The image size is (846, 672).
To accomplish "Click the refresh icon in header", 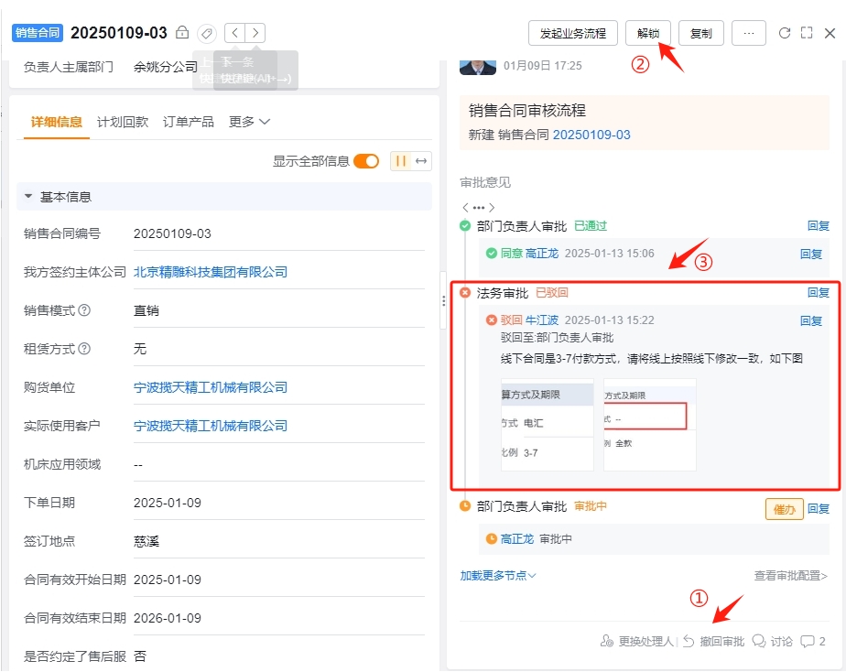I will click(785, 33).
